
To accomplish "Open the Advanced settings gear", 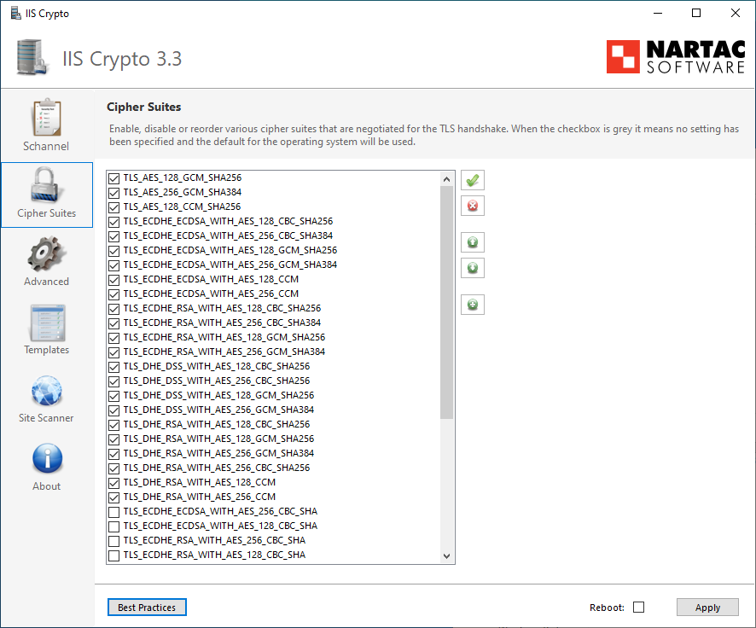I will (47, 261).
